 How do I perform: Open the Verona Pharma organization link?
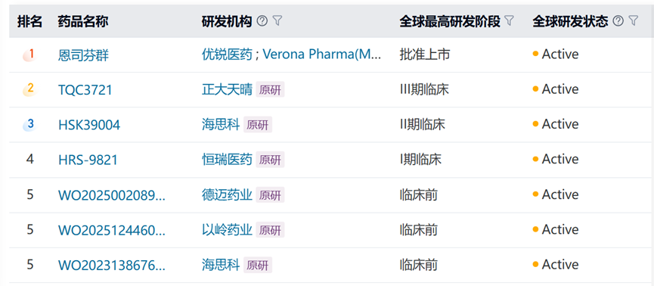(x=321, y=54)
